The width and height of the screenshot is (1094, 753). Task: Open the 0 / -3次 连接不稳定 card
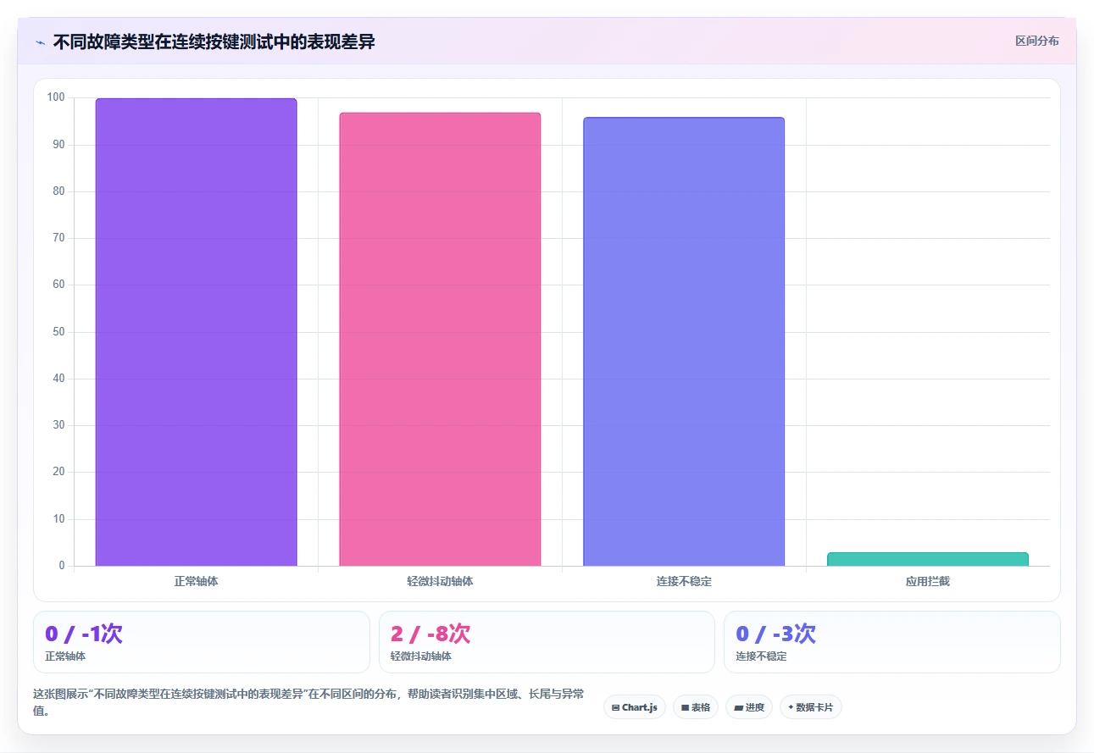point(892,642)
